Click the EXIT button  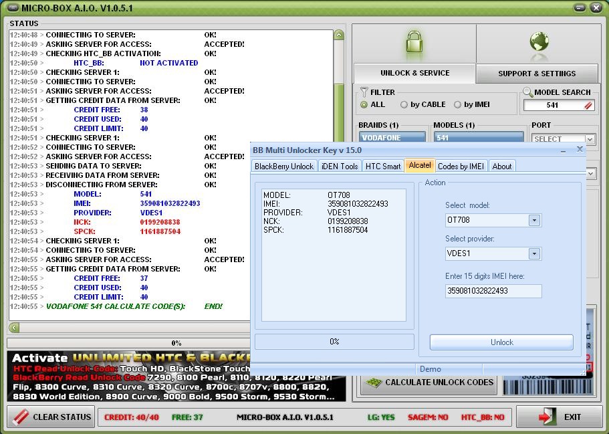tap(560, 417)
